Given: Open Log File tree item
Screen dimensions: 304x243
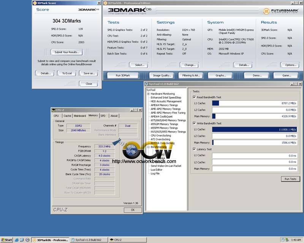Looking at the screenshot, I should (x=155, y=174).
